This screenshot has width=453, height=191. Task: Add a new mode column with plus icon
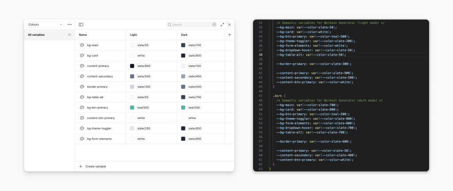pyautogui.click(x=229, y=34)
